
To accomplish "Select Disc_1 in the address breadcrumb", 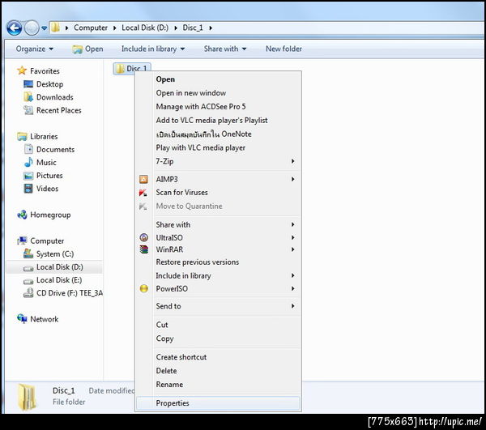I will pos(193,28).
